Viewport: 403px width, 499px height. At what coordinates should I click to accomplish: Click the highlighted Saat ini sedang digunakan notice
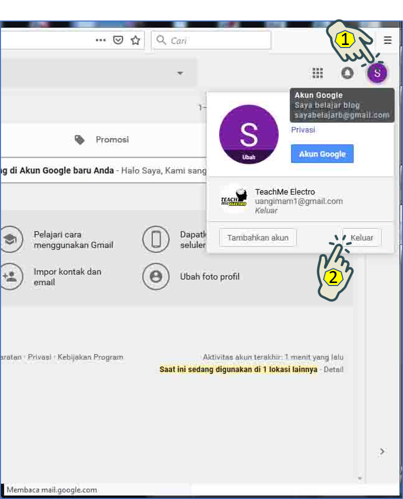click(238, 369)
